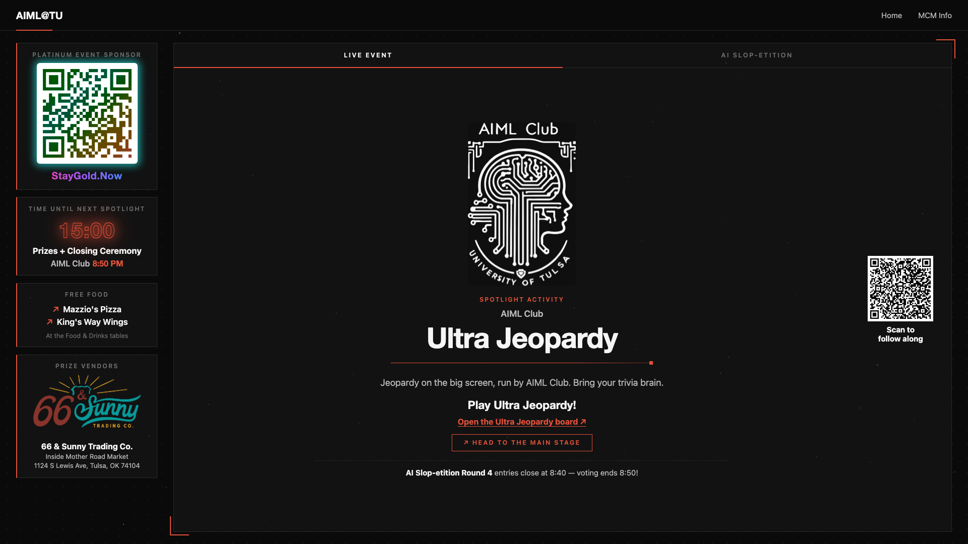Click the At the Food & Drinks tables note

coord(87,336)
